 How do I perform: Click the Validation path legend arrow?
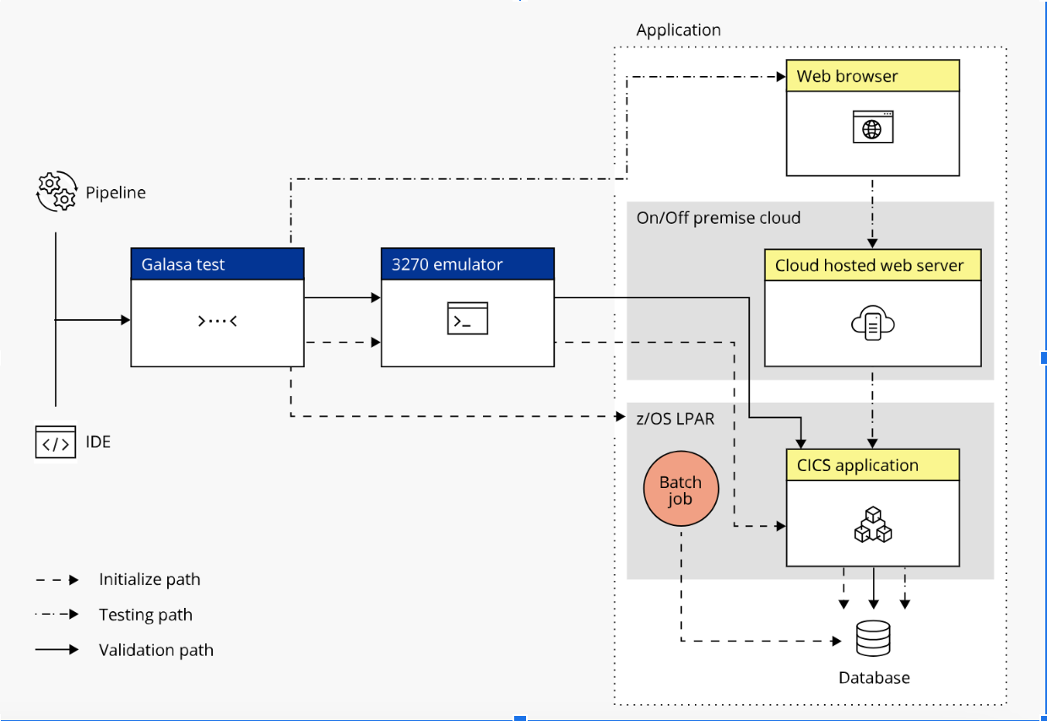pos(57,650)
